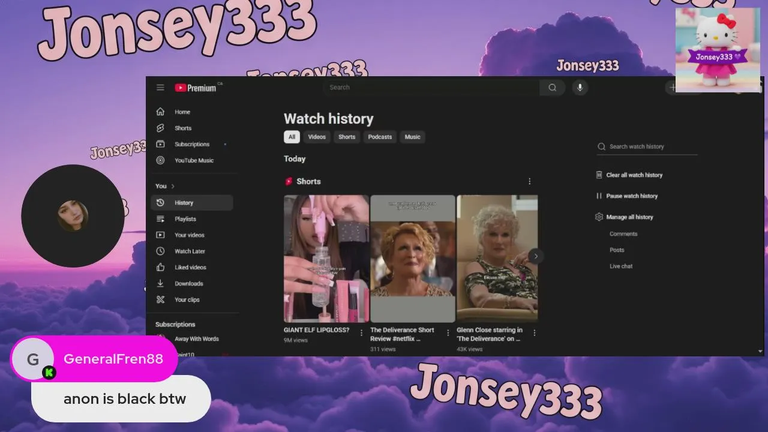Open the hamburger guide menu
The height and width of the screenshot is (432, 768).
click(160, 88)
